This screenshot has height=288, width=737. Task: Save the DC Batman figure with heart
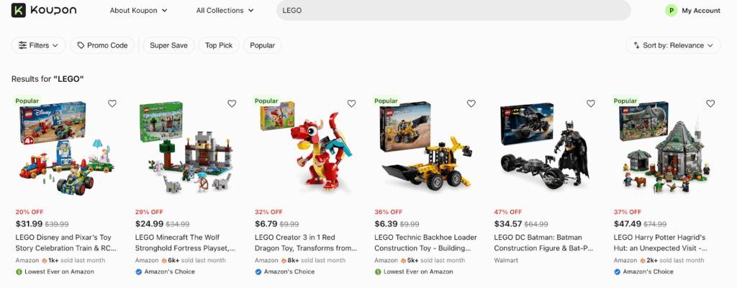click(591, 103)
